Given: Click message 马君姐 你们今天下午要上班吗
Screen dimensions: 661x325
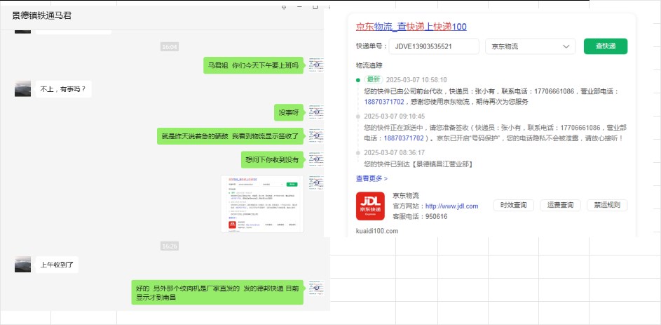Looking at the screenshot, I should pos(253,65).
